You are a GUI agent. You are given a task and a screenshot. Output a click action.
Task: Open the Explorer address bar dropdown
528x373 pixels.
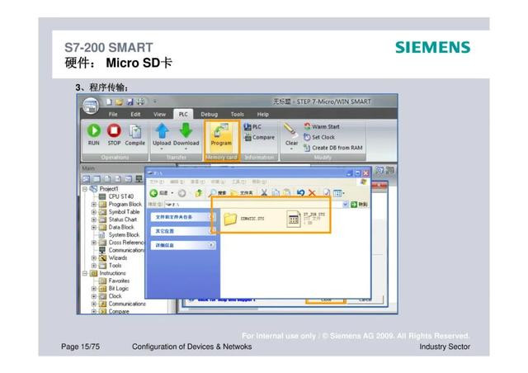click(345, 204)
